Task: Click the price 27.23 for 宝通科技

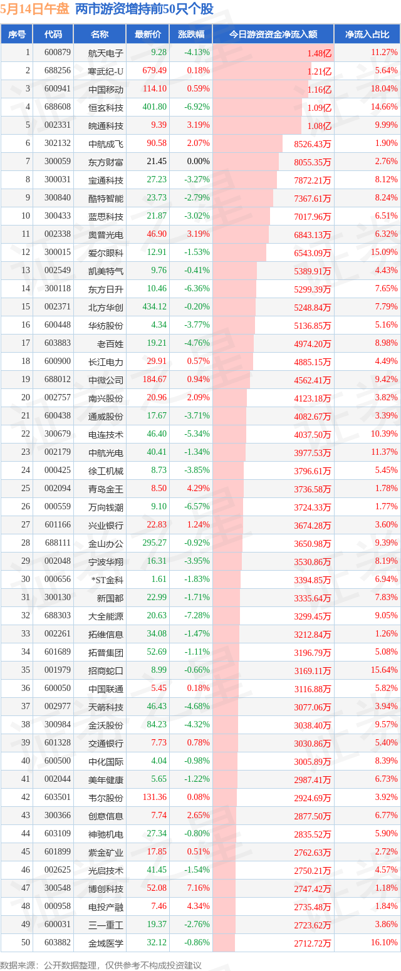Action: pos(157,180)
